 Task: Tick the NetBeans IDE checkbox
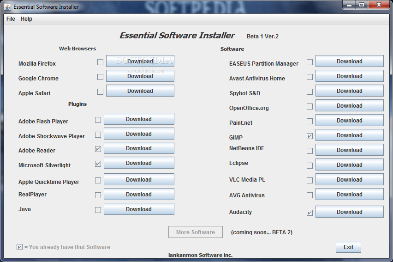310,151
